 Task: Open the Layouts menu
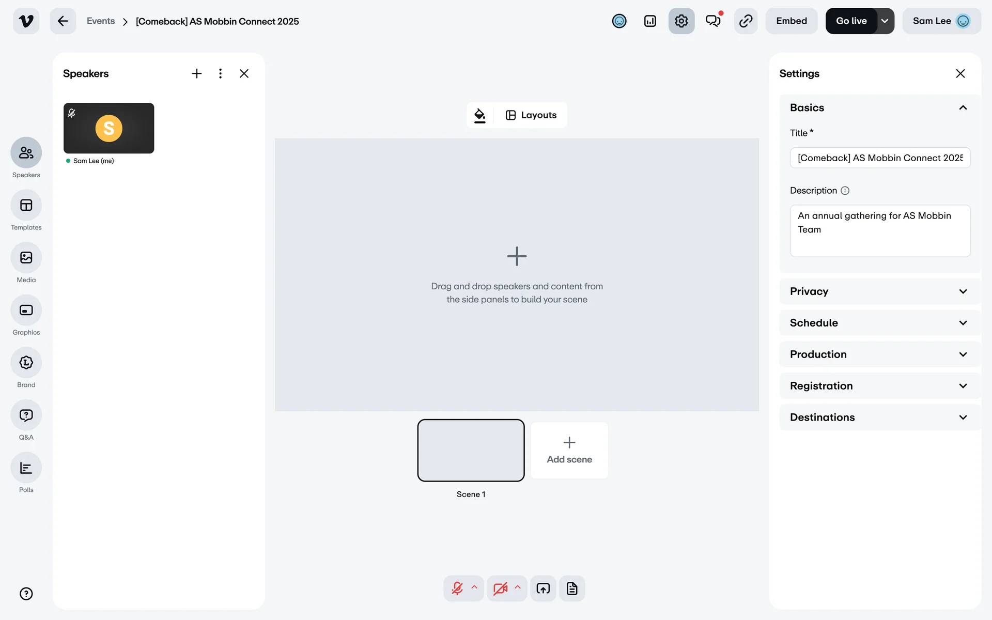coord(531,115)
